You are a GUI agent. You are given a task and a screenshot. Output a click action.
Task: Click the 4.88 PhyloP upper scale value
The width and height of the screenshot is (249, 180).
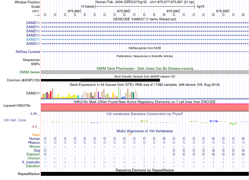pyautogui.click(x=34, y=114)
